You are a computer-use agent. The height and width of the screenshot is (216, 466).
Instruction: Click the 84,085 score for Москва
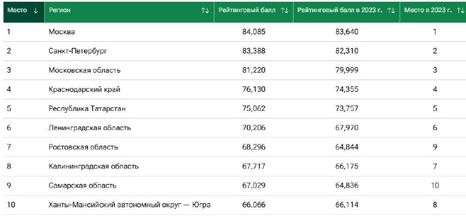click(x=254, y=32)
